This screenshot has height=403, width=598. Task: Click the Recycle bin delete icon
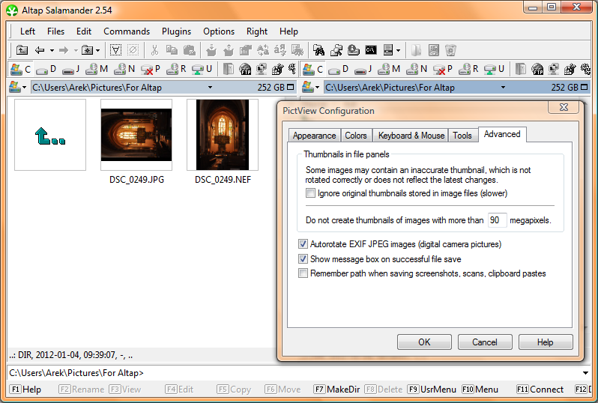pos(450,50)
